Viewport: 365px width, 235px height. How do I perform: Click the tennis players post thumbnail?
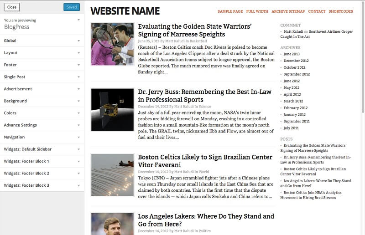pos(112,44)
